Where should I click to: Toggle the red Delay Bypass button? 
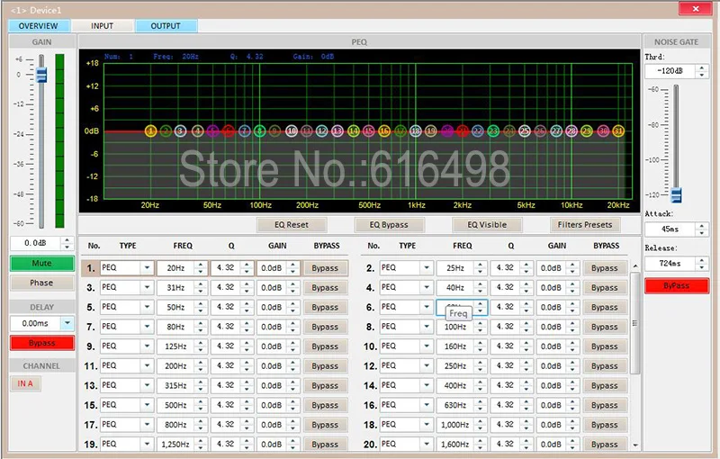click(x=41, y=343)
